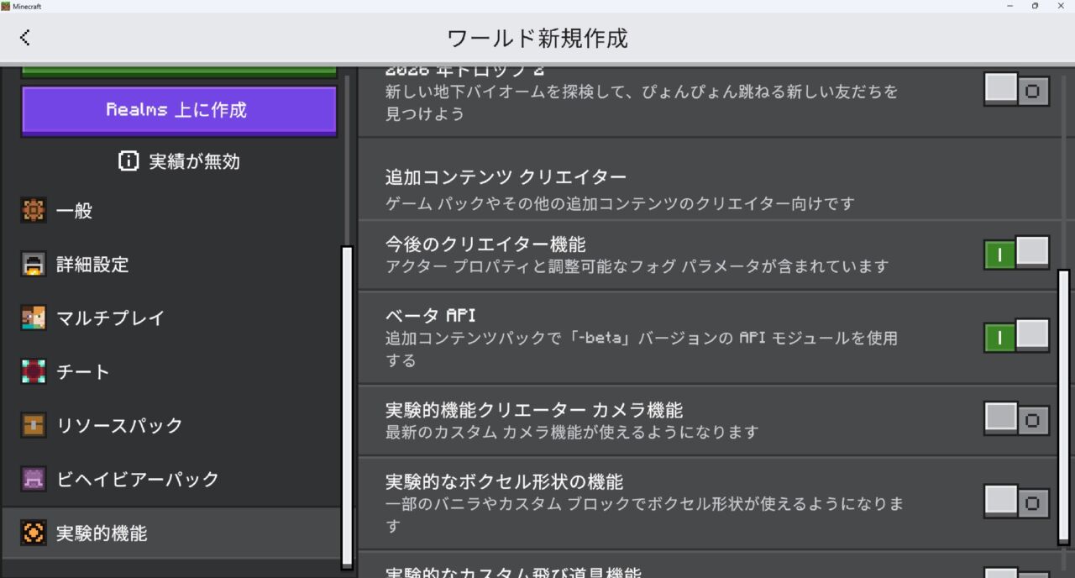Enable 実験的機能クリエーター カメラ機能 toggle
The image size is (1075, 578).
pos(1017,418)
